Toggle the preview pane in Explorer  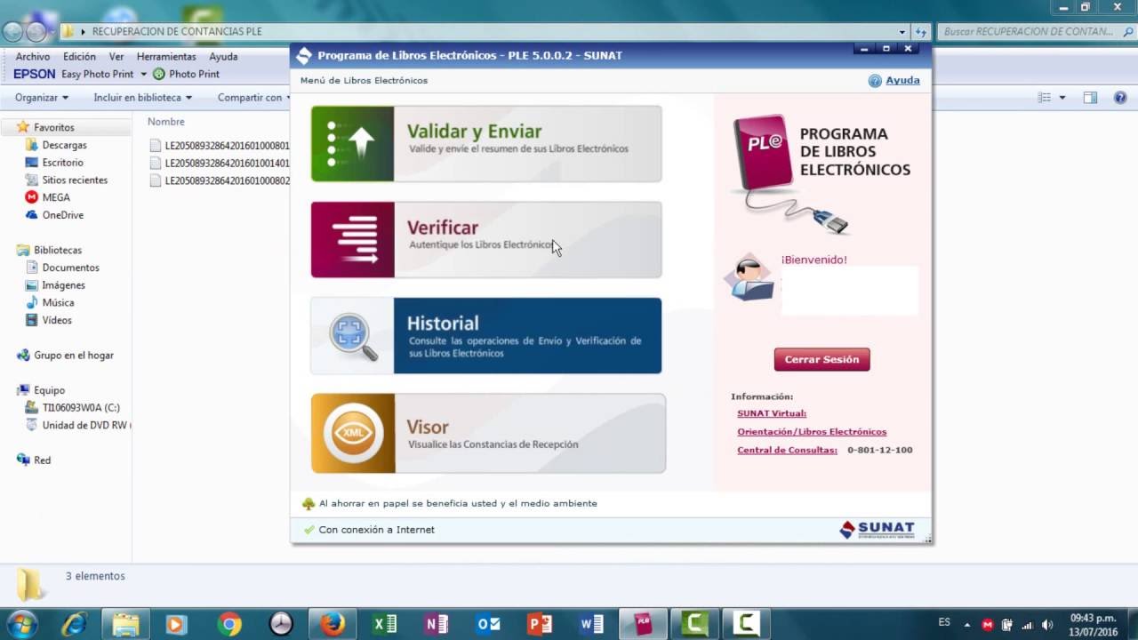1090,98
